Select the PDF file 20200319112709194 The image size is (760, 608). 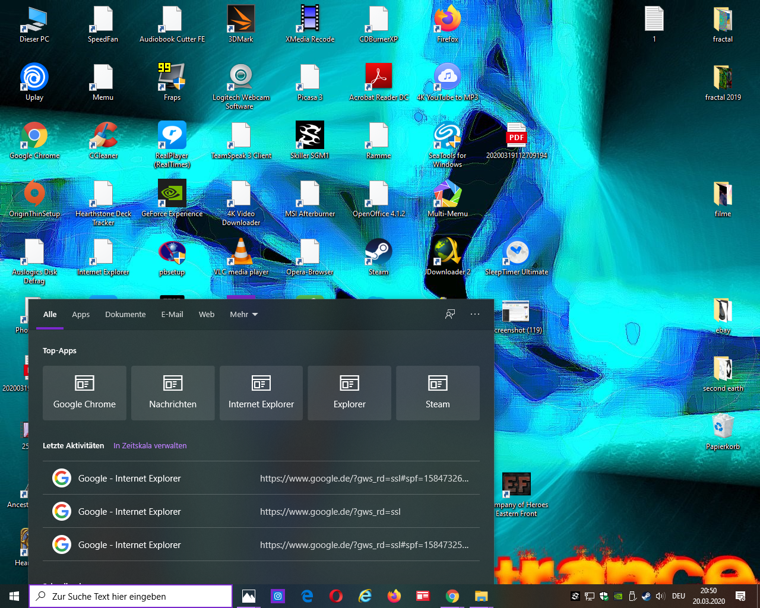point(517,140)
